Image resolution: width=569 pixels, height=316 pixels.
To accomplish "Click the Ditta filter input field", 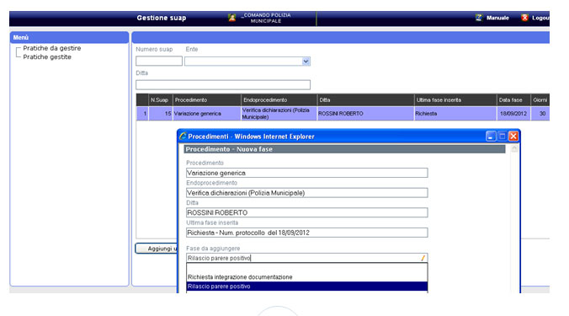I will (223, 84).
